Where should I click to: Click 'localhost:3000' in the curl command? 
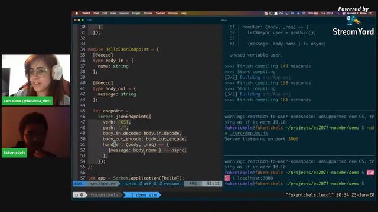coord(255,178)
